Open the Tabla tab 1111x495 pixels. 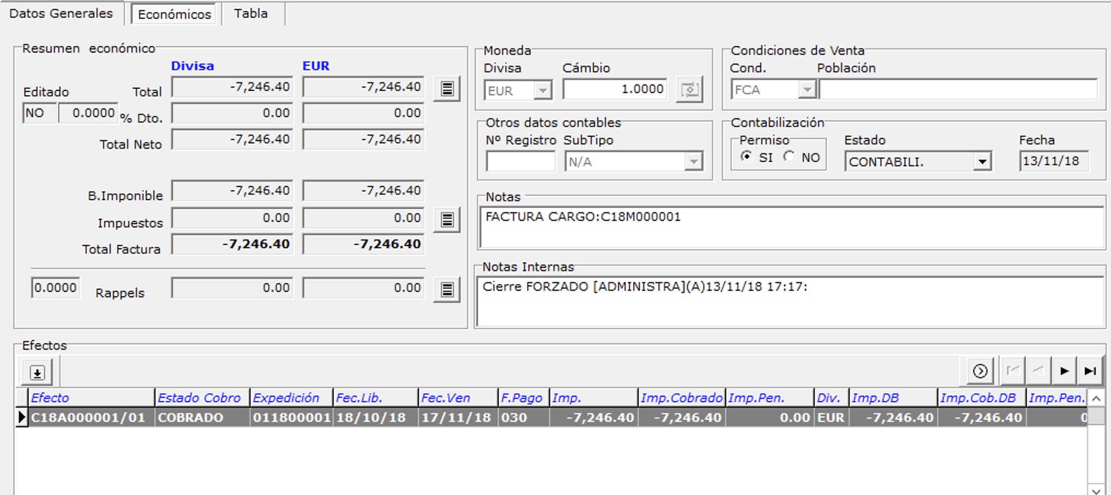[x=251, y=14]
